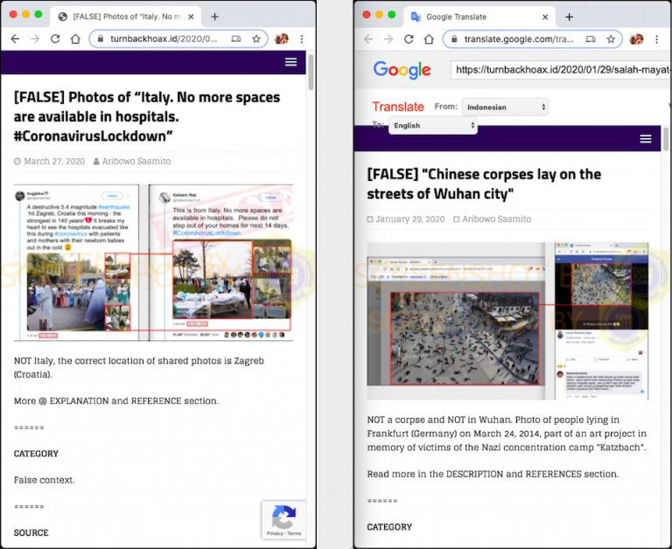
Task: Bookmark the Google Translate page with star
Action: coord(611,39)
